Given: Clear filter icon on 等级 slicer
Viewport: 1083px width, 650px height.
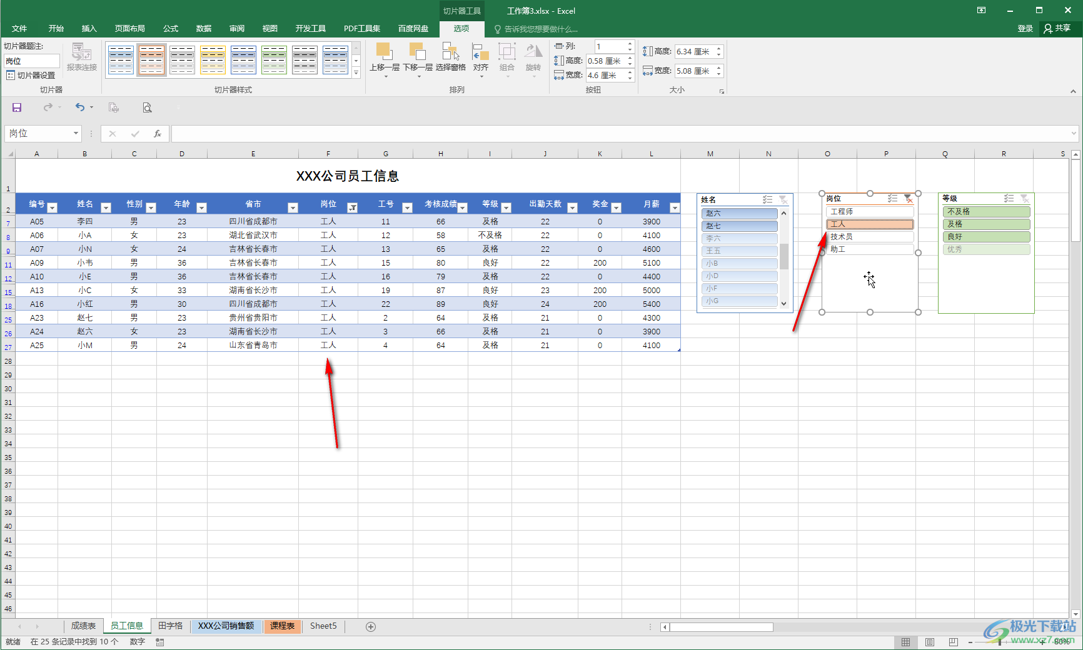Looking at the screenshot, I should (1024, 198).
